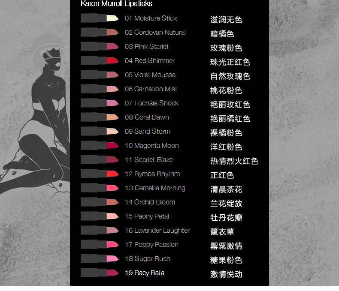This screenshot has width=339, height=291.
Task: Pick the 15 Peony Petal lipstick swatch
Action: click(100, 216)
